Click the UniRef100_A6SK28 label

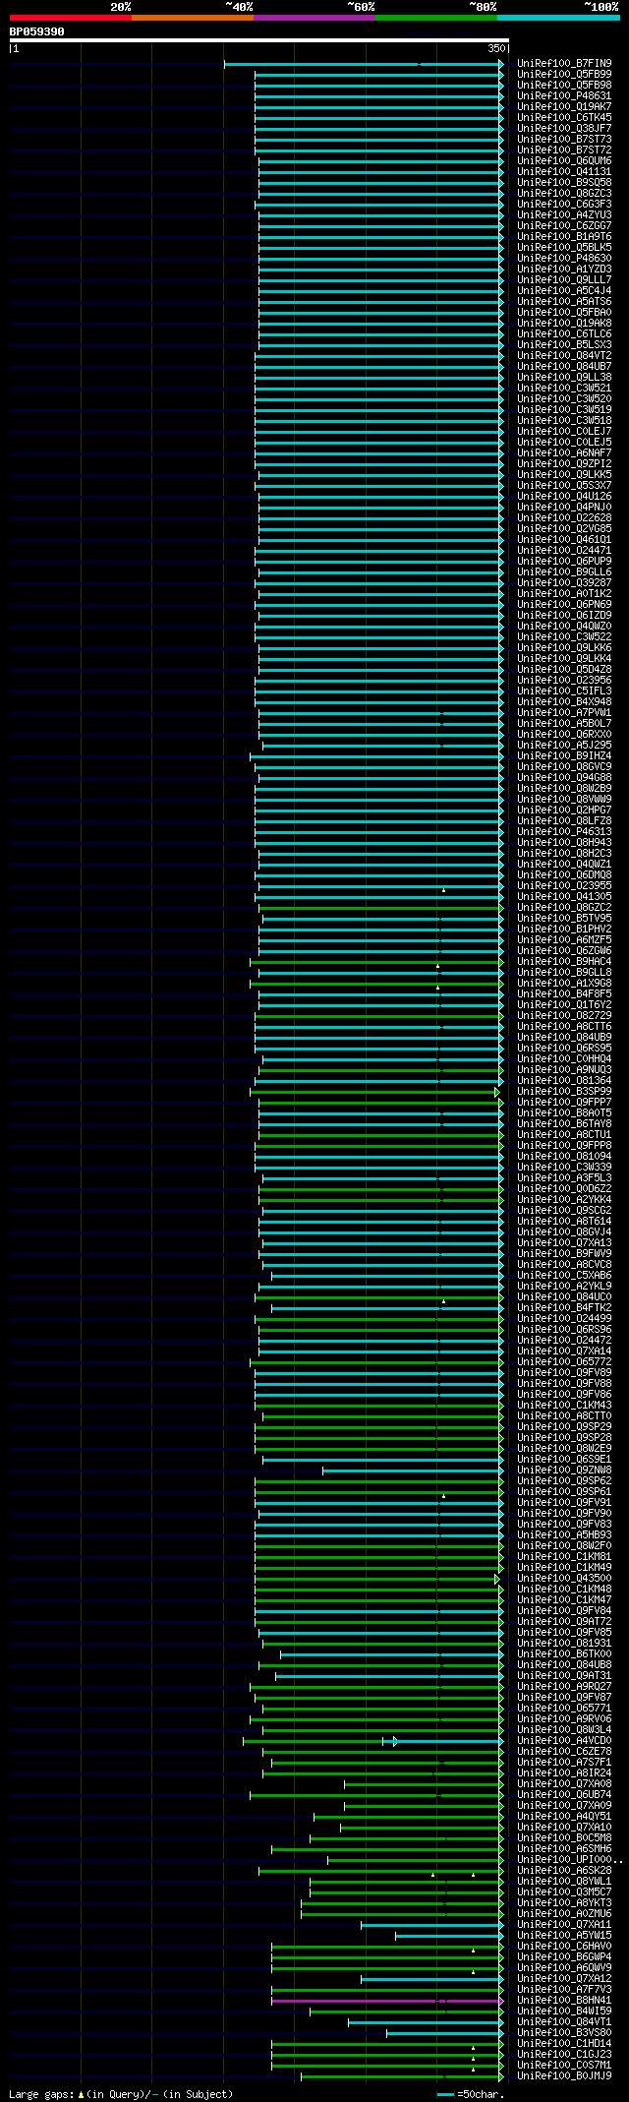[564, 1871]
